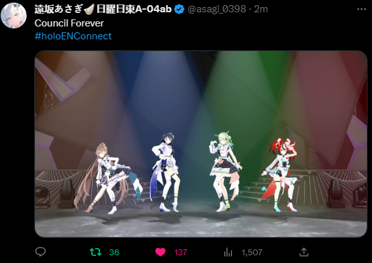Open the @asagi_0398 handle profile
Screen dimensions: 372x263
coord(216,9)
